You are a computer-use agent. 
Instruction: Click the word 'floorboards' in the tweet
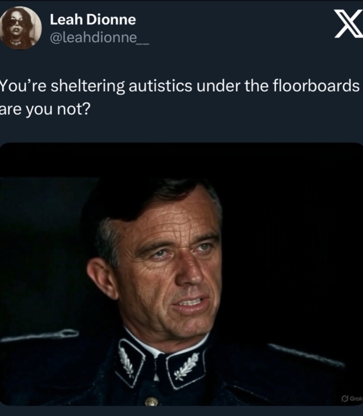tap(316, 85)
